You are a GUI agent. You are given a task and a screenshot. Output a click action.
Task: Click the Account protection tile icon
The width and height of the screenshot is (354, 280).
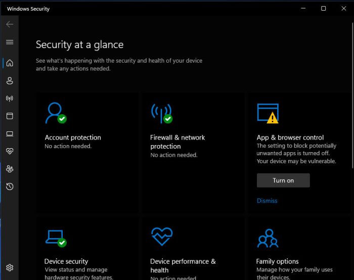tap(56, 113)
